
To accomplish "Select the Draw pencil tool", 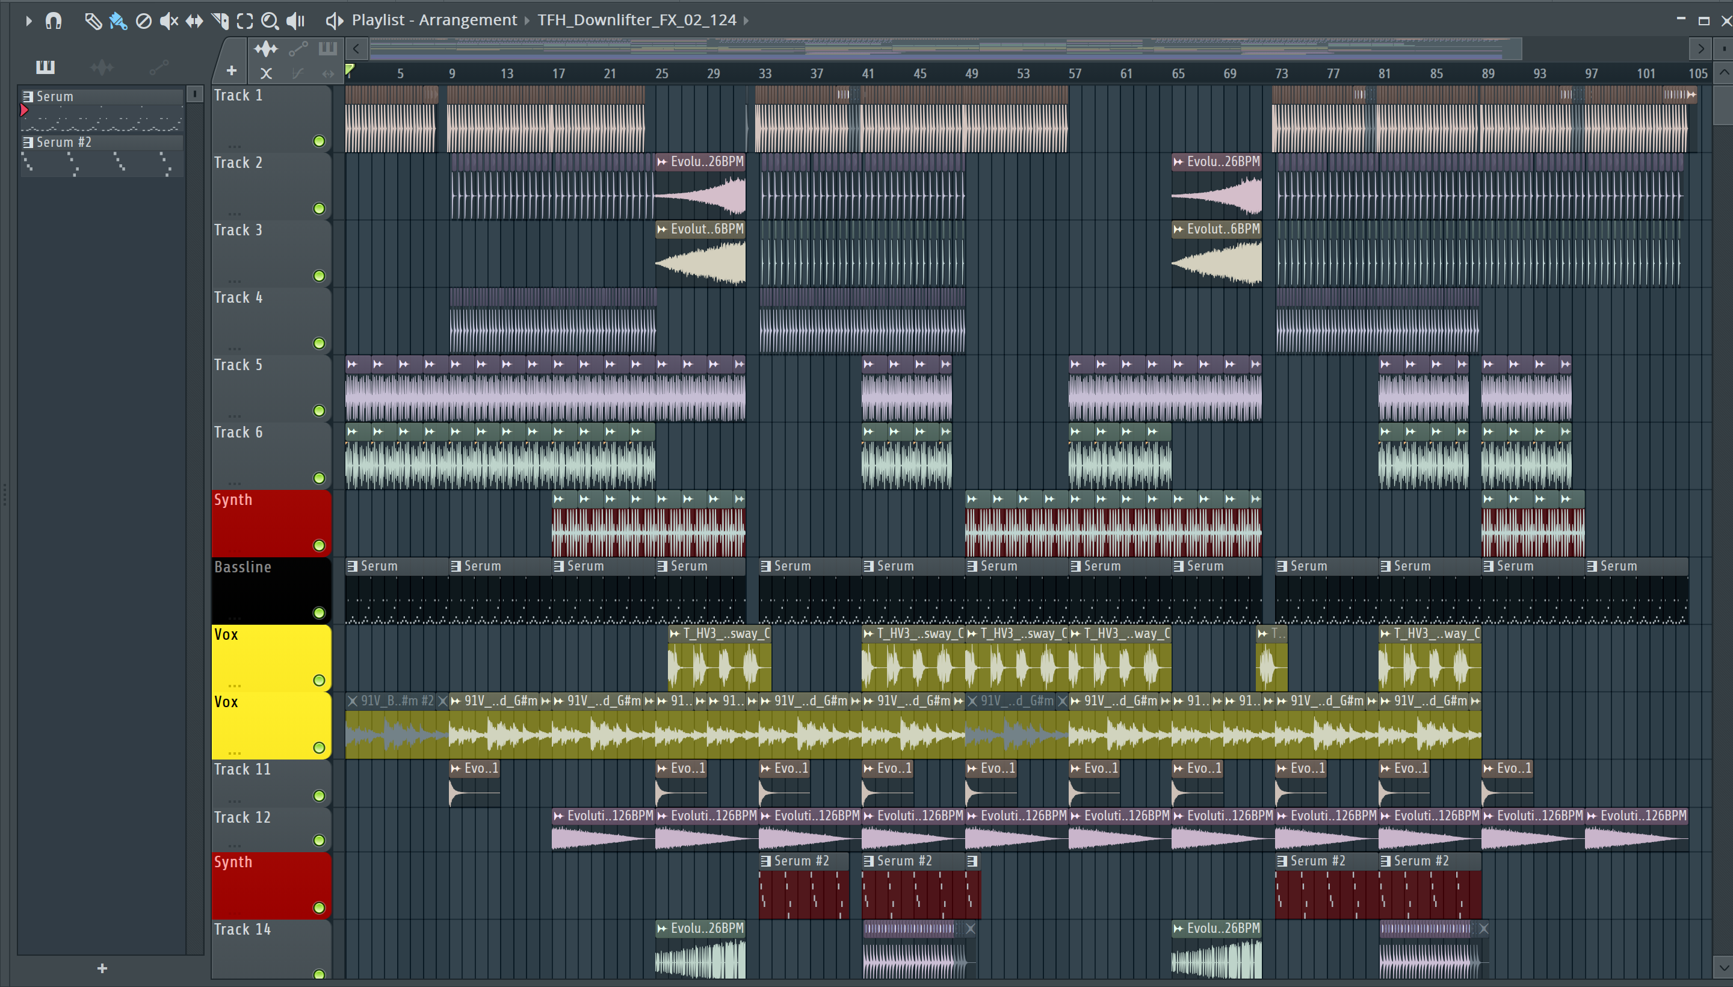I will click(x=93, y=21).
